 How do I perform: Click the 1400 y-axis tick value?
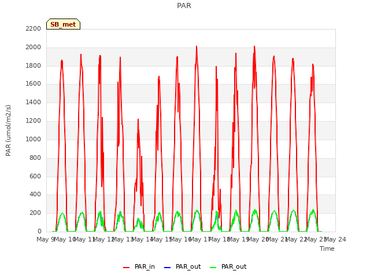(34, 102)
